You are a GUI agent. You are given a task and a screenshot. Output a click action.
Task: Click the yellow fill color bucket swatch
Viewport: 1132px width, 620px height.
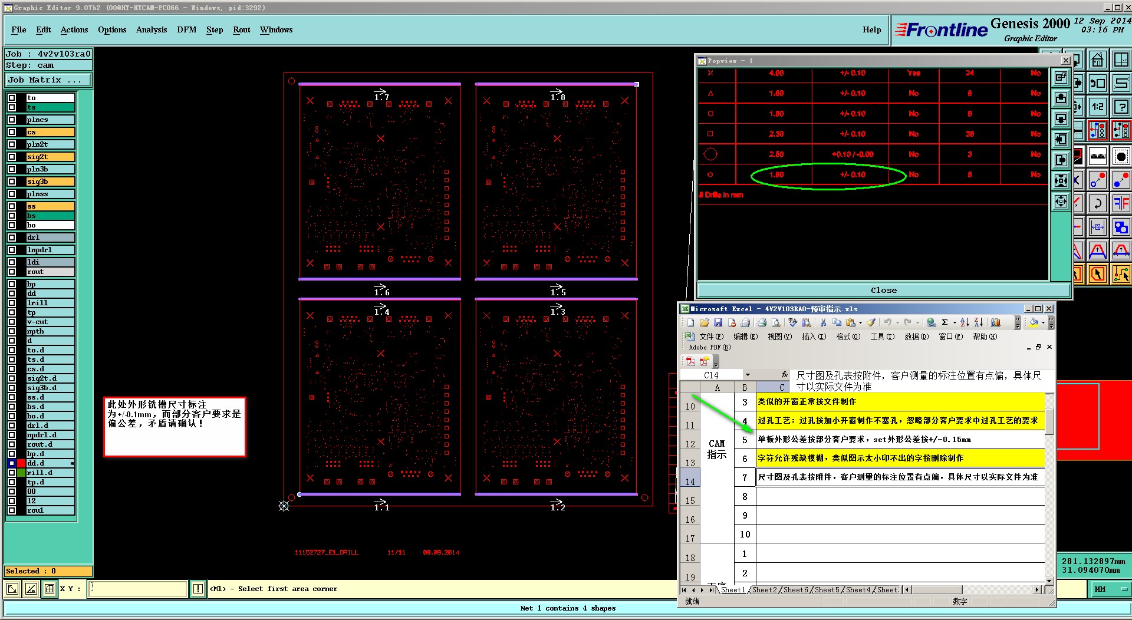[1034, 322]
